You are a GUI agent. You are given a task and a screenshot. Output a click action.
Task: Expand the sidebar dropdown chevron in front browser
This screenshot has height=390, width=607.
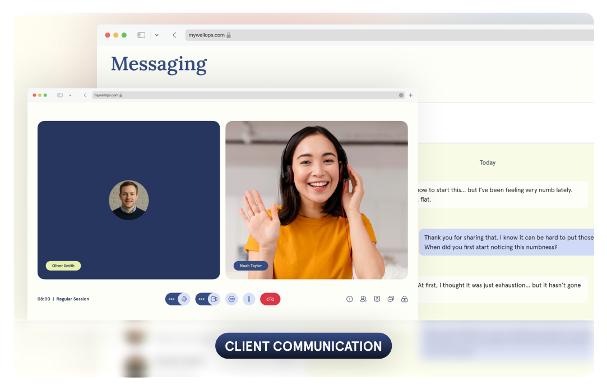tap(70, 95)
